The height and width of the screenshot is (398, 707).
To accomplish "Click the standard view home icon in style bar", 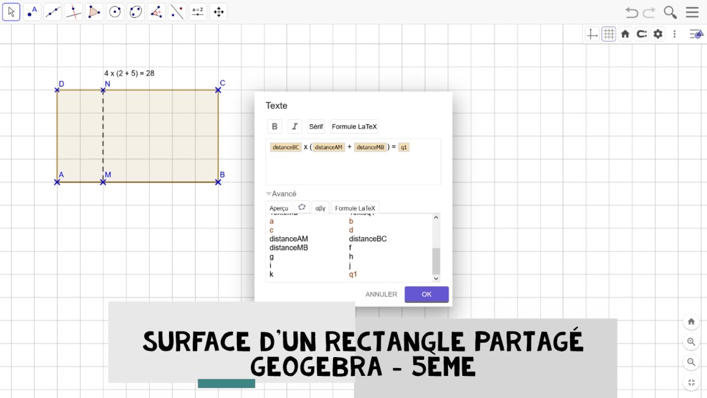I will (x=625, y=34).
